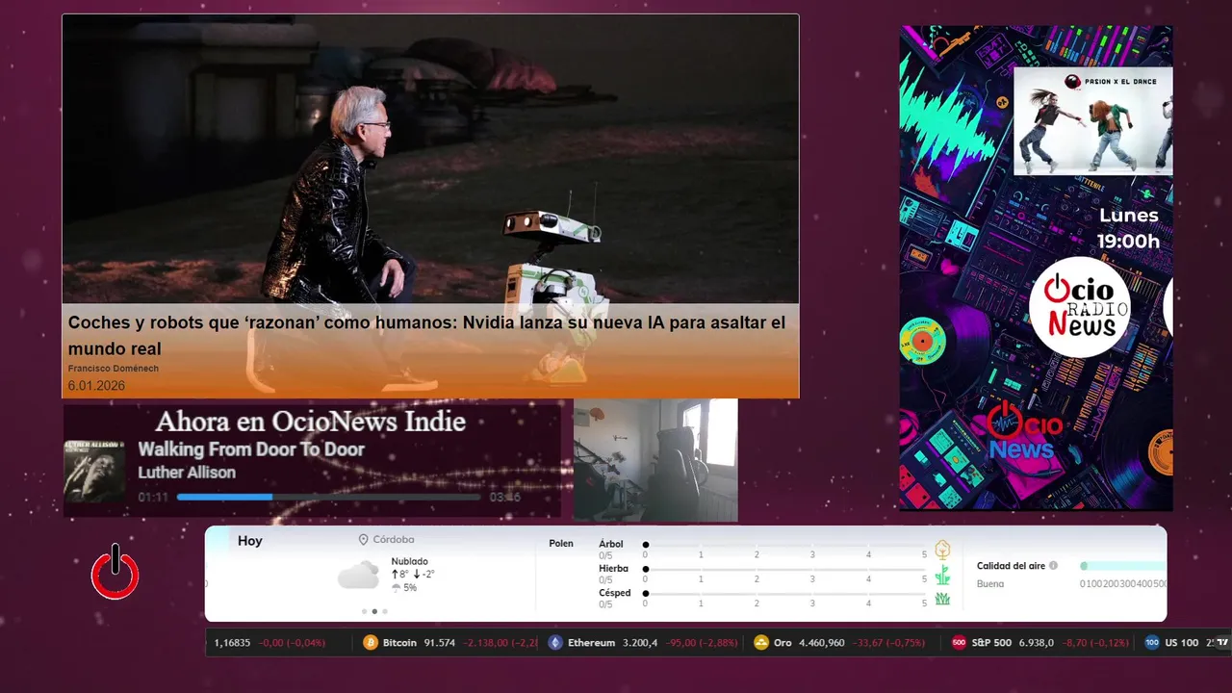Click the Ethereum ticker label
This screenshot has width=1232, height=693.
coord(591,643)
